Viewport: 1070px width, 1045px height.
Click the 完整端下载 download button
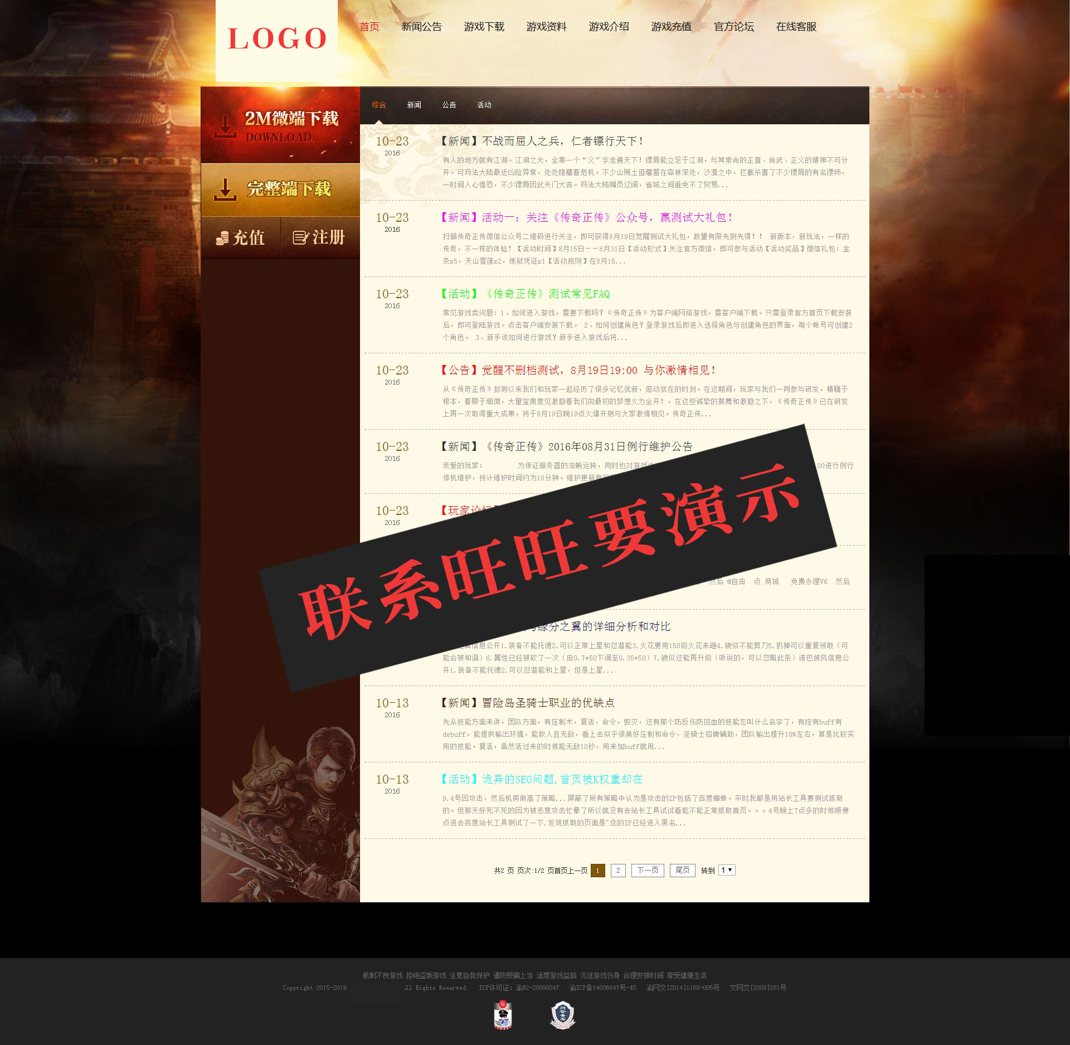(x=280, y=189)
